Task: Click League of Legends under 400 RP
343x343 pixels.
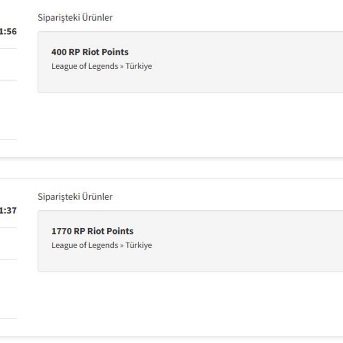Action: (84, 67)
